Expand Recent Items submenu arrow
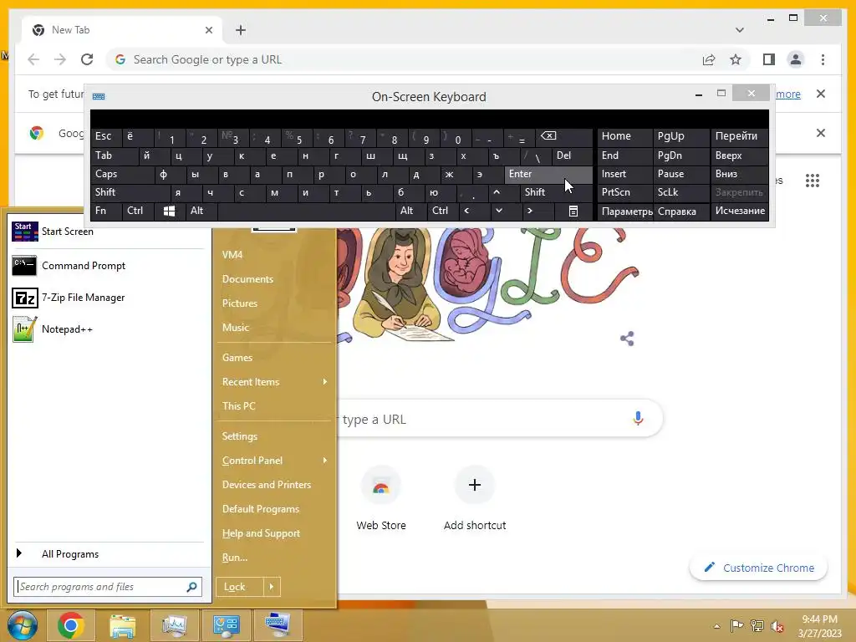The image size is (856, 642). (325, 381)
